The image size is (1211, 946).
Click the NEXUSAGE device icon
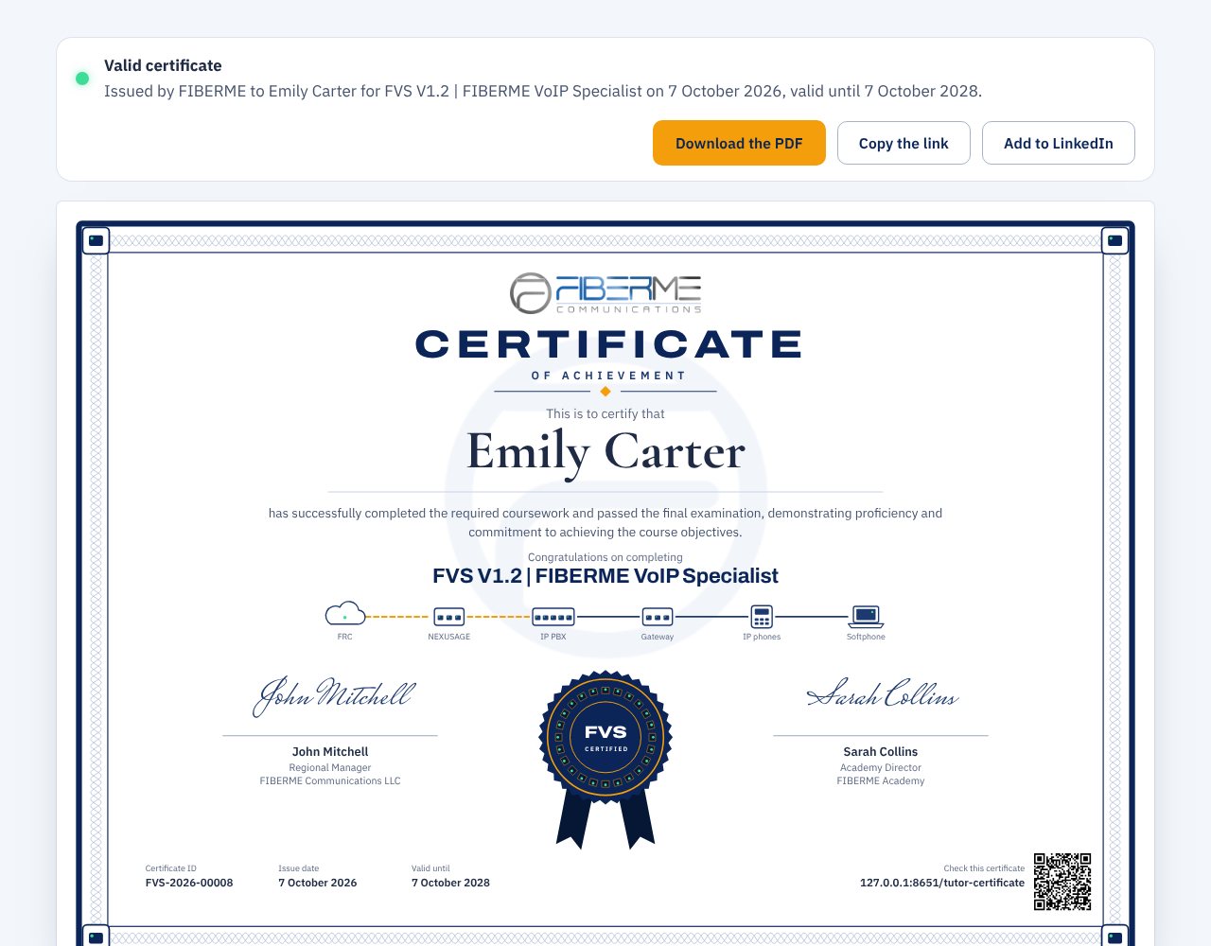449,617
